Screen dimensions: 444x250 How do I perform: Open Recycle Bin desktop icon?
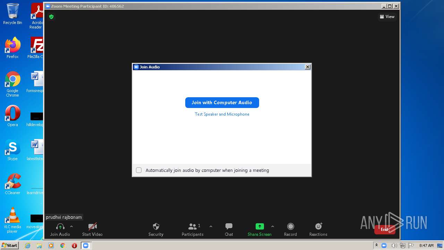[x=12, y=14]
